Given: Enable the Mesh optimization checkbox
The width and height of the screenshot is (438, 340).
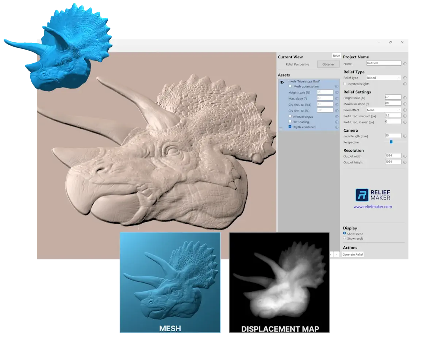Looking at the screenshot, I should [290, 86].
